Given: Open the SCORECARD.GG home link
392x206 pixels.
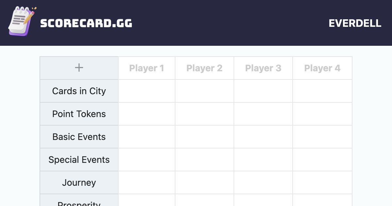Looking at the screenshot, I should tap(86, 23).
